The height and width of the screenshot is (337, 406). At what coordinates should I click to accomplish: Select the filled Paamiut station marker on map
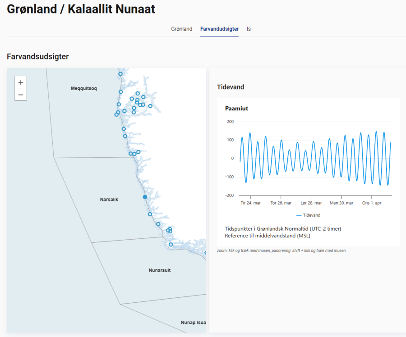pos(145,197)
